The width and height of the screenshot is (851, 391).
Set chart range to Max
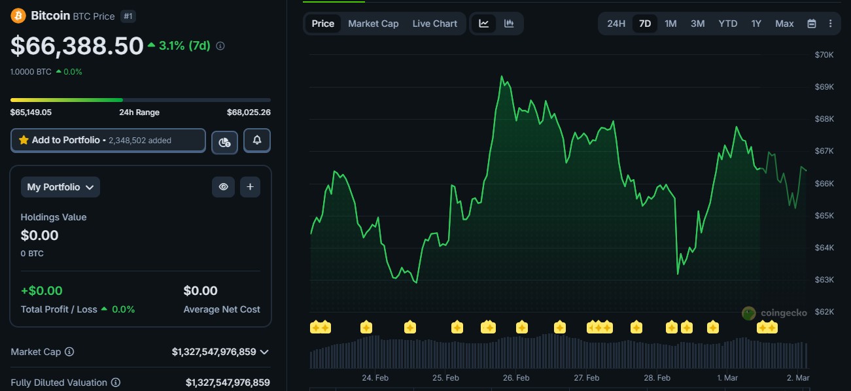(x=784, y=24)
